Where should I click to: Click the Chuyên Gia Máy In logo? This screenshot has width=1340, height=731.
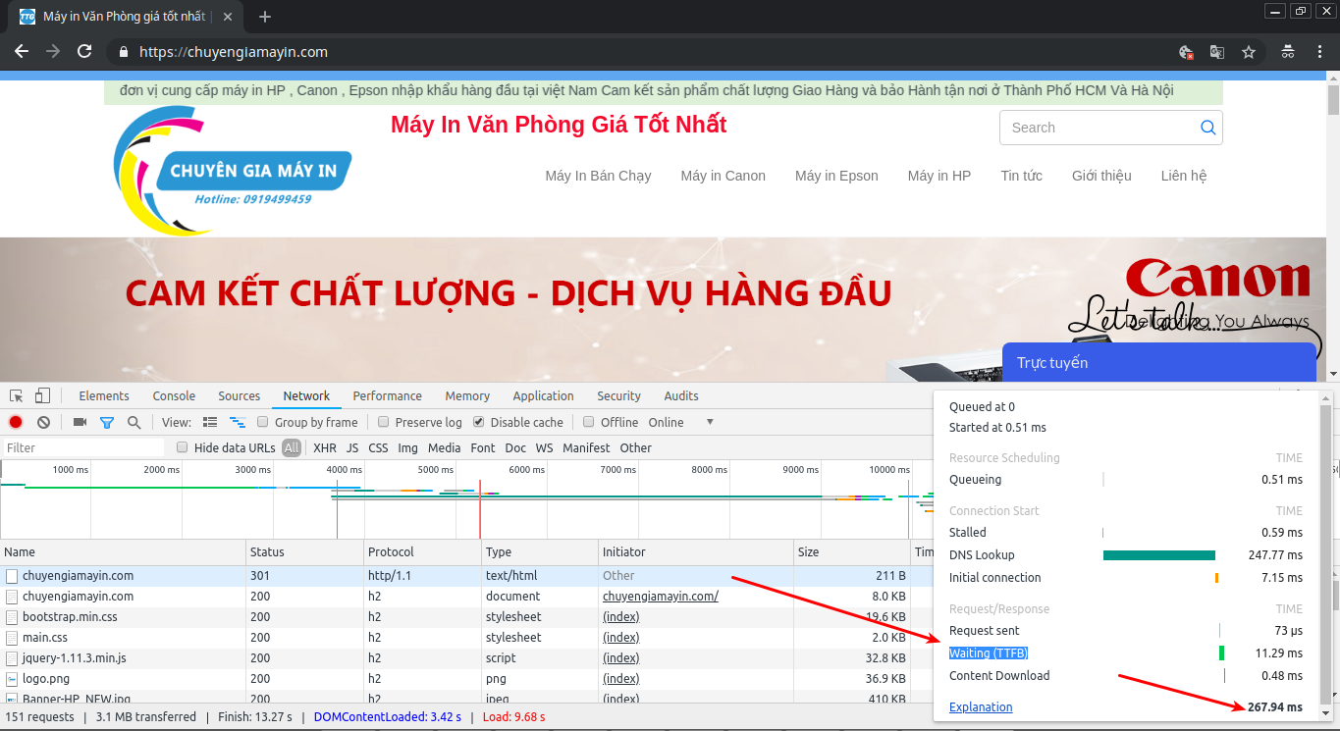(x=233, y=171)
